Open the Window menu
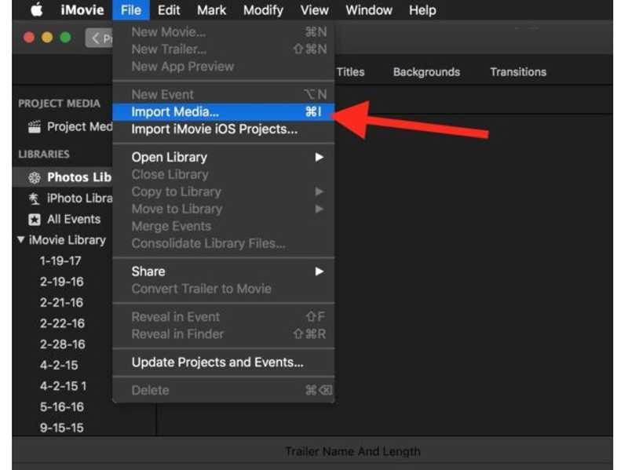Screen dimensions: 628x470 coord(369,9)
